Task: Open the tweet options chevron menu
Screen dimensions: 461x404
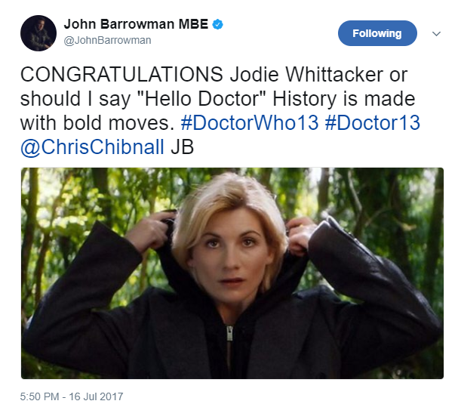Action: tap(436, 33)
